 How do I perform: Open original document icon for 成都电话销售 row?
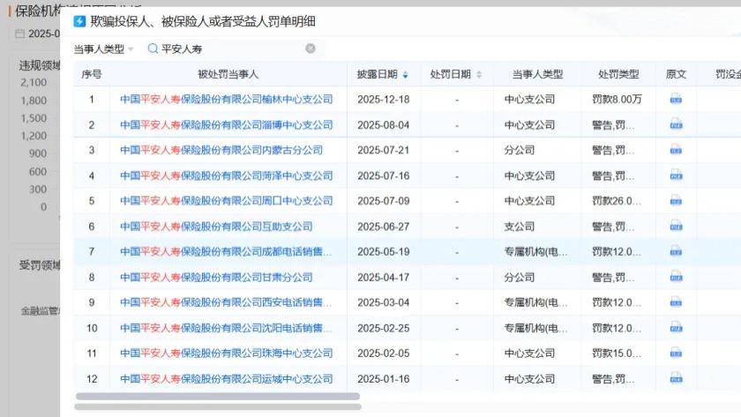coord(676,252)
